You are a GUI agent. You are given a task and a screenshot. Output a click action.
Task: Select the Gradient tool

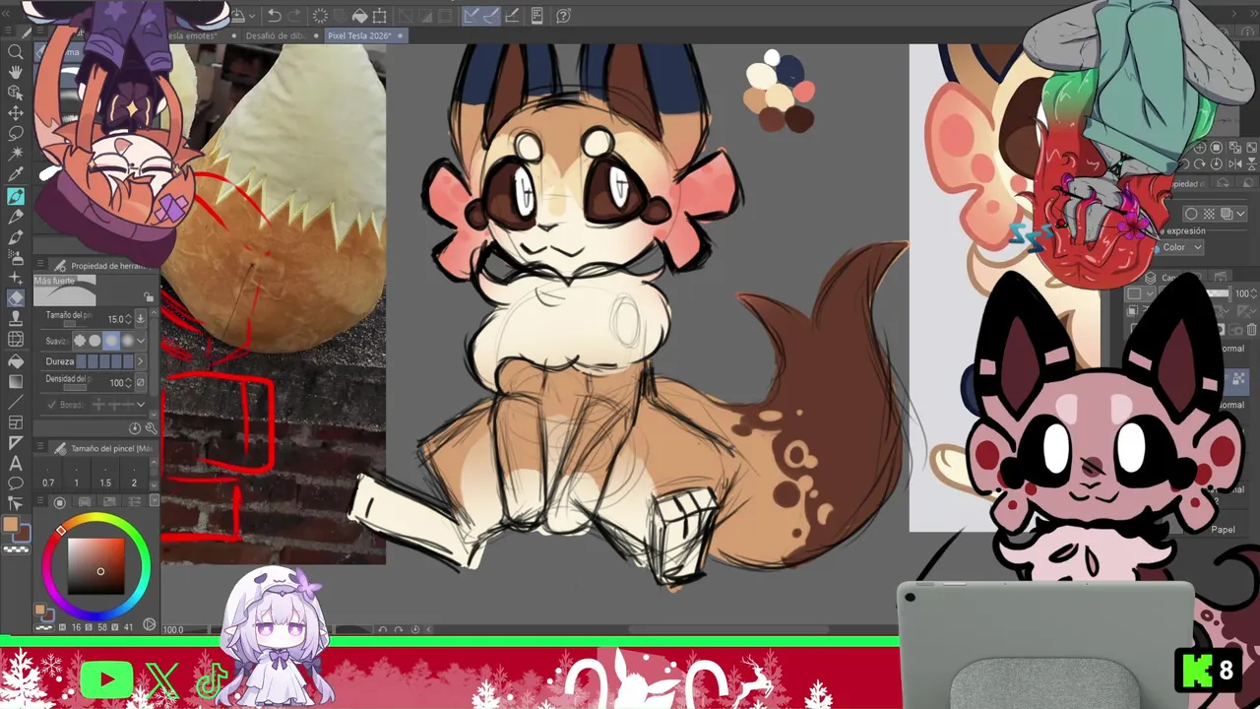16,380
